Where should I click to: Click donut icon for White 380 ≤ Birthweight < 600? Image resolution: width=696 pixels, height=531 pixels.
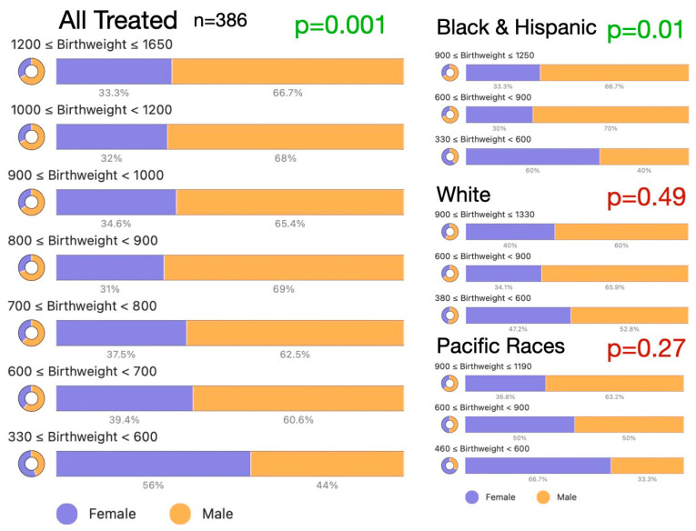450,316
